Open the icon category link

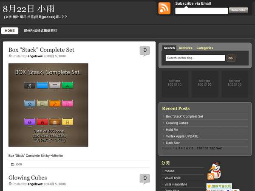coord(19,164)
